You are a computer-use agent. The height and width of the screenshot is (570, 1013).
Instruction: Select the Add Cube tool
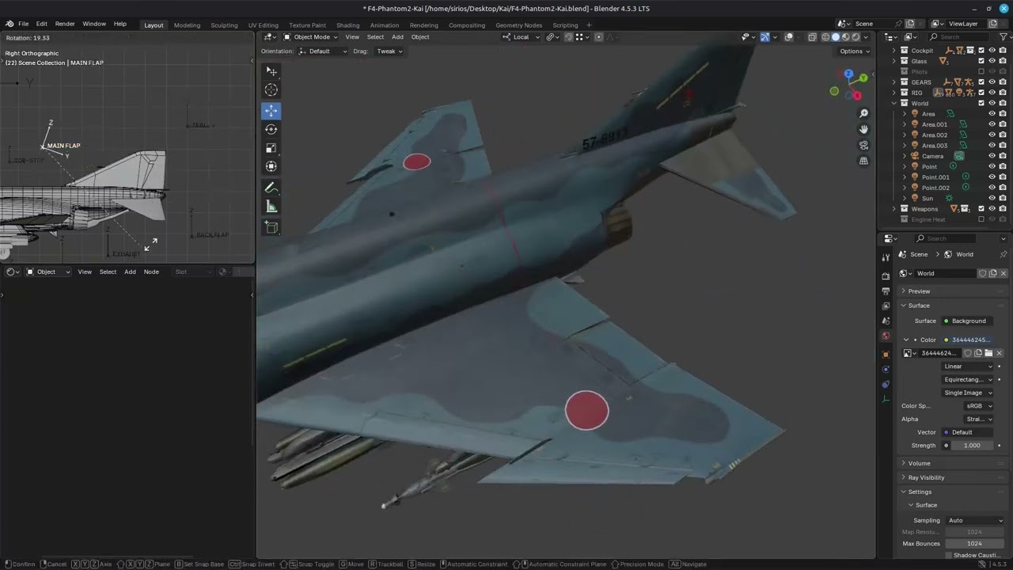point(271,228)
